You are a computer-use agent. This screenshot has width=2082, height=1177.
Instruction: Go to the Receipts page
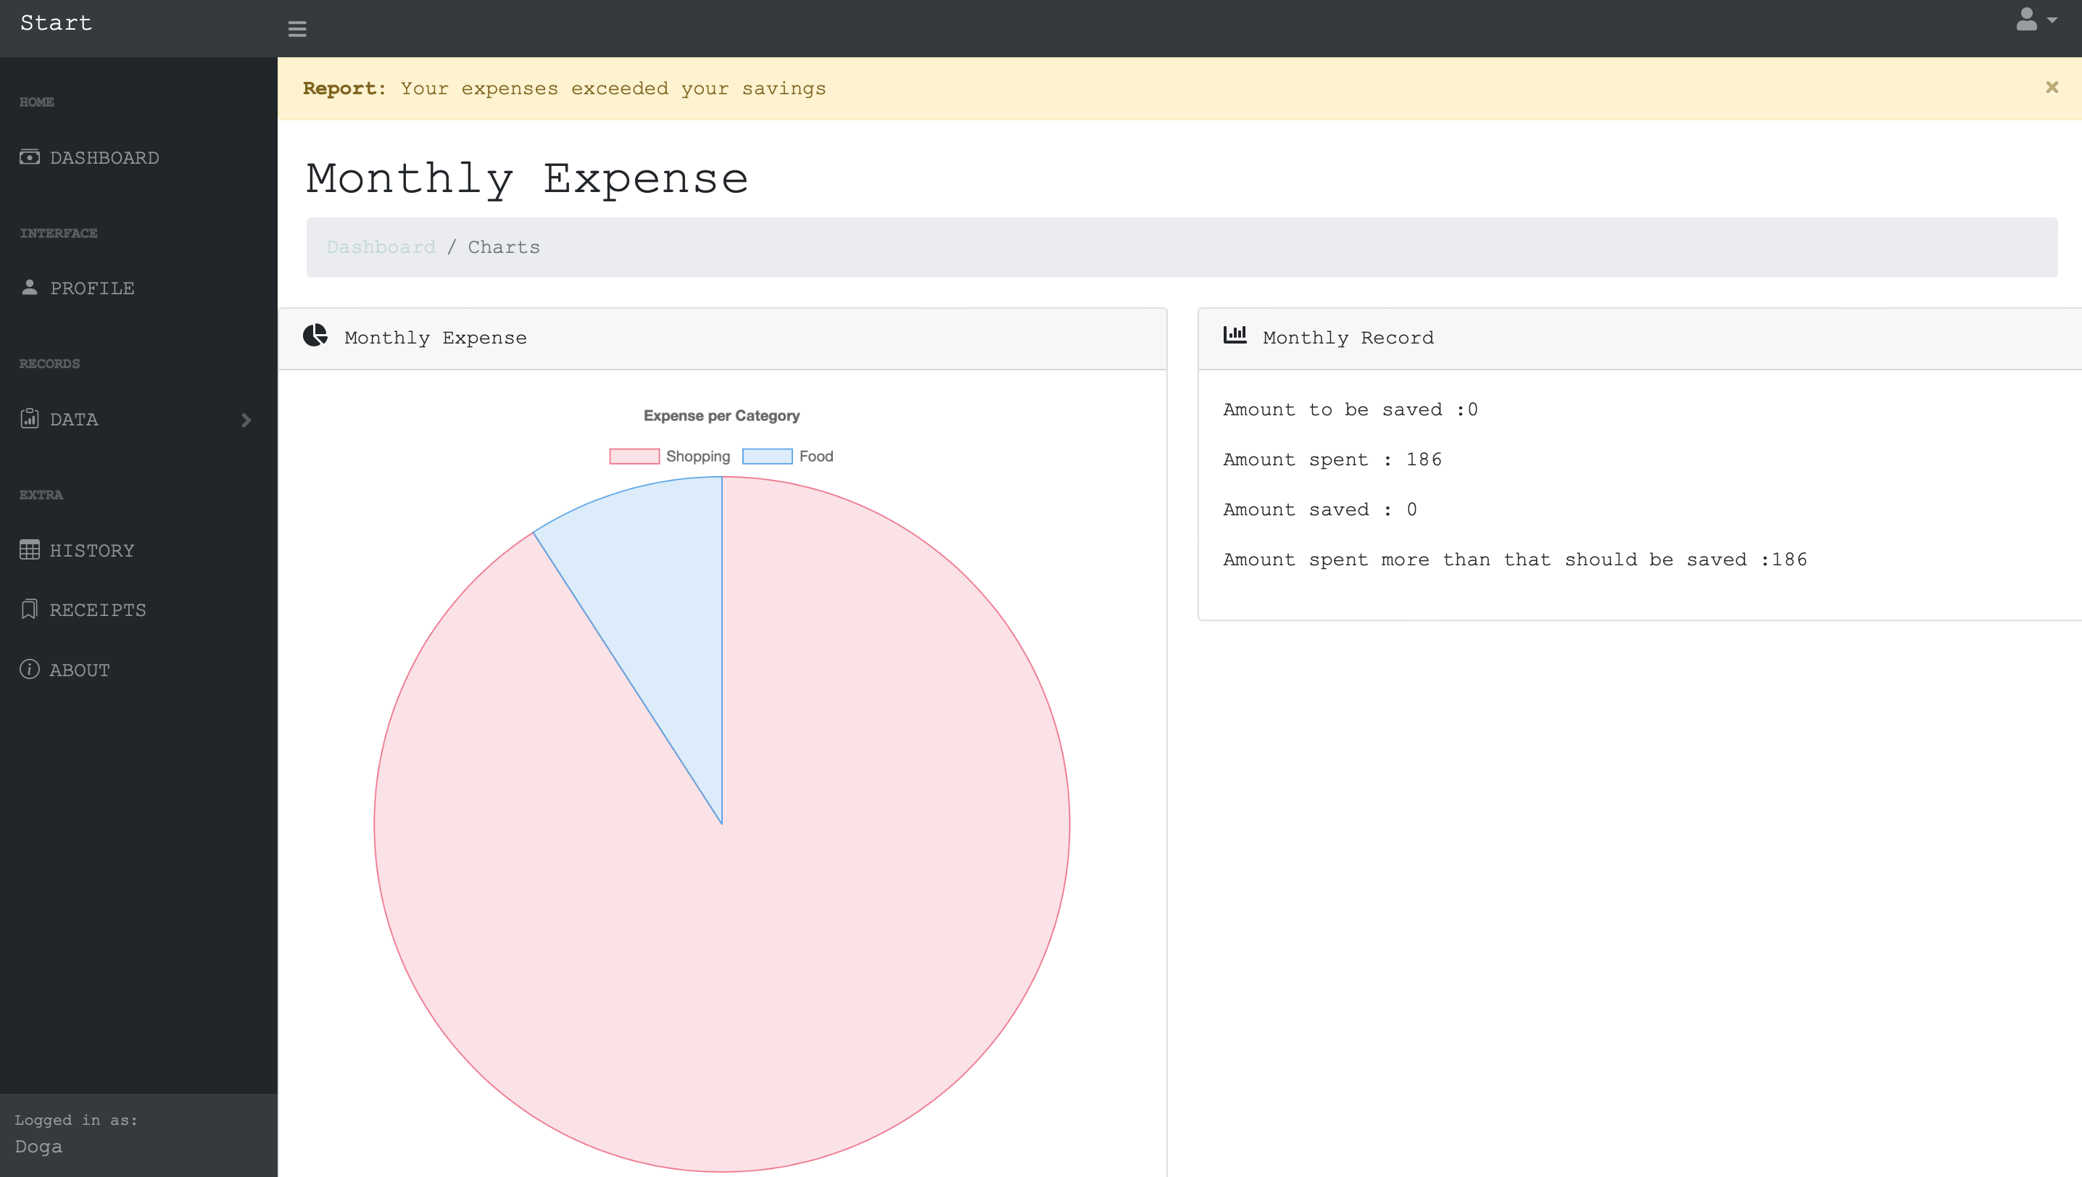point(98,610)
